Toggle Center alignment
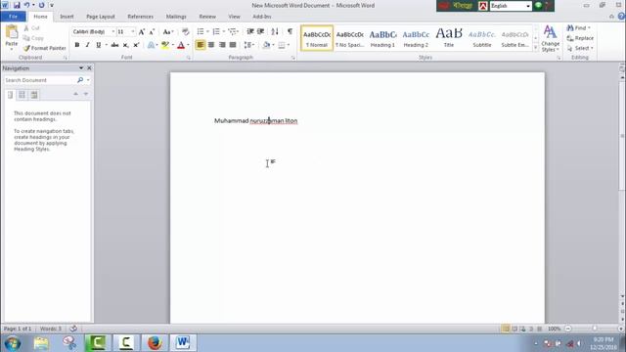626x352 pixels. (211, 45)
